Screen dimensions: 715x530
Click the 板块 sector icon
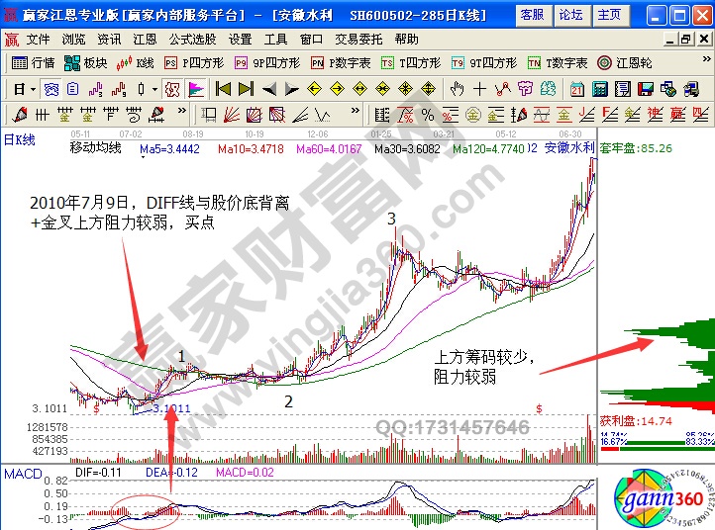pyautogui.click(x=85, y=62)
